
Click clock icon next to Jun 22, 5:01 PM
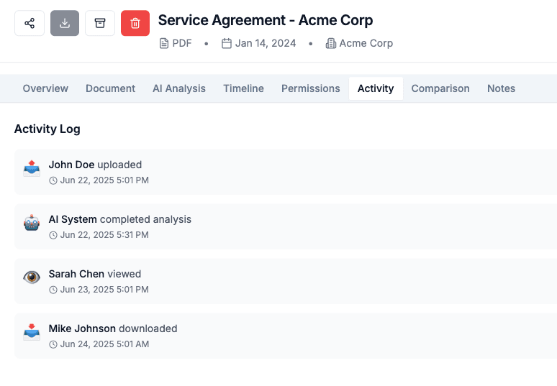[53, 180]
